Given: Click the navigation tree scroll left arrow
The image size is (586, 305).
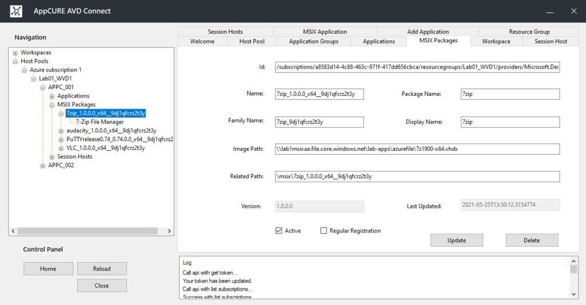Looking at the screenshot, I should pyautogui.click(x=13, y=231).
